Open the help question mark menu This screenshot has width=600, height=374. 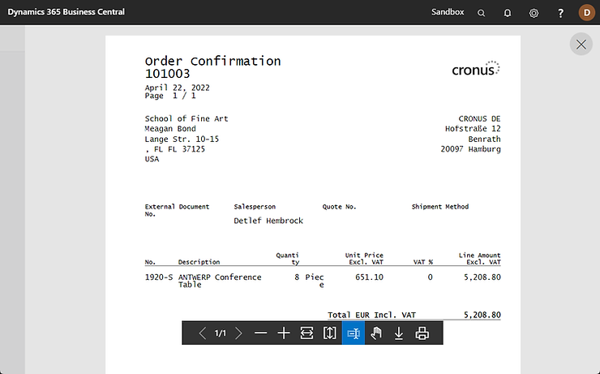click(x=560, y=13)
